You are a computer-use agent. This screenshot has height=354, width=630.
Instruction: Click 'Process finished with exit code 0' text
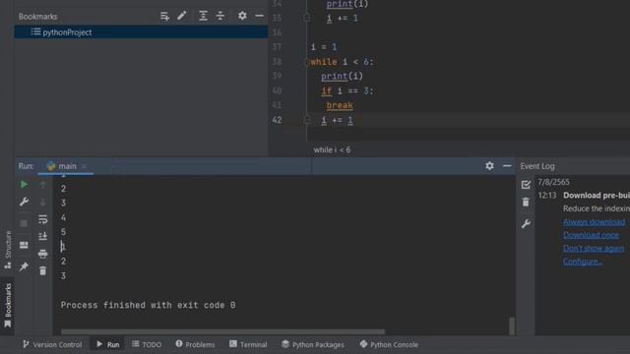tap(148, 305)
